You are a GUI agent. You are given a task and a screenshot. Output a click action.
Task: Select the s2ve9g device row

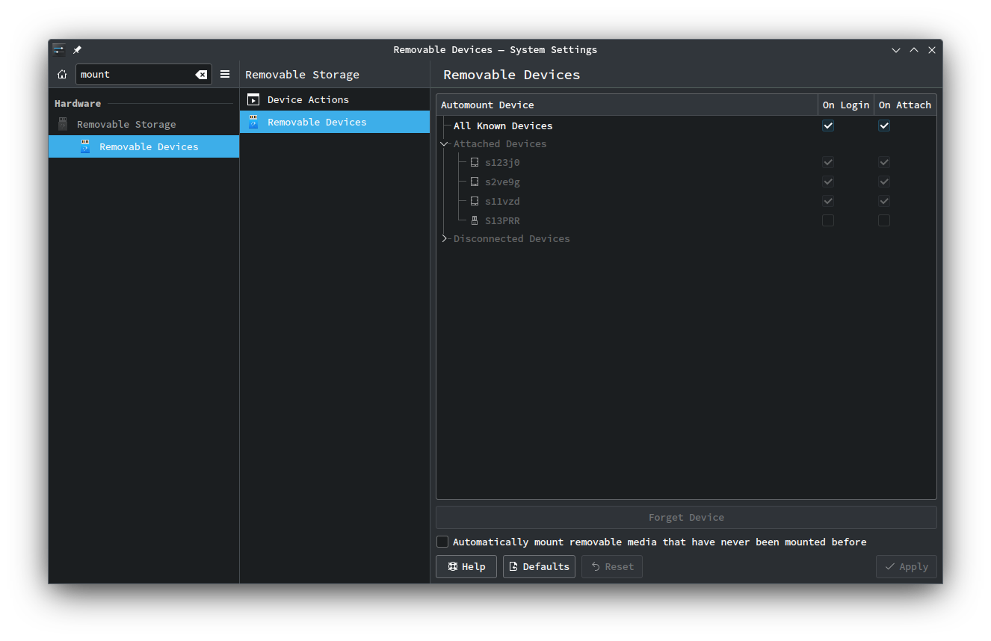click(502, 182)
